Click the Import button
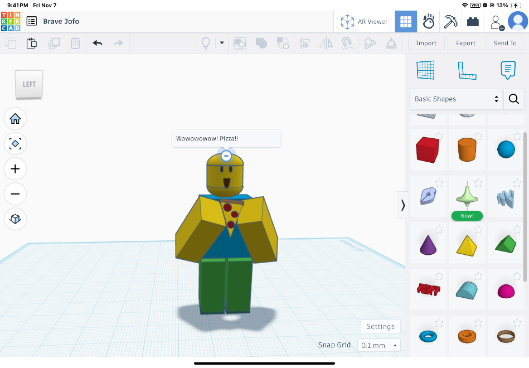The height and width of the screenshot is (368, 529). point(426,43)
